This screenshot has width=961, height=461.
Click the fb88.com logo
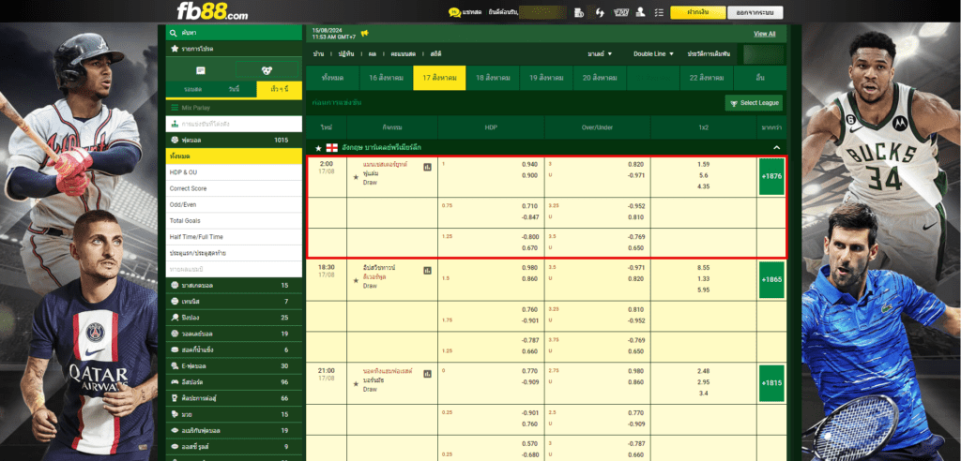pyautogui.click(x=212, y=11)
